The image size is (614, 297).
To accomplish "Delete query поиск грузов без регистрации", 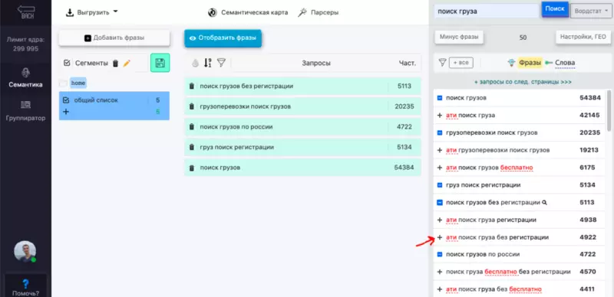I will [x=191, y=86].
